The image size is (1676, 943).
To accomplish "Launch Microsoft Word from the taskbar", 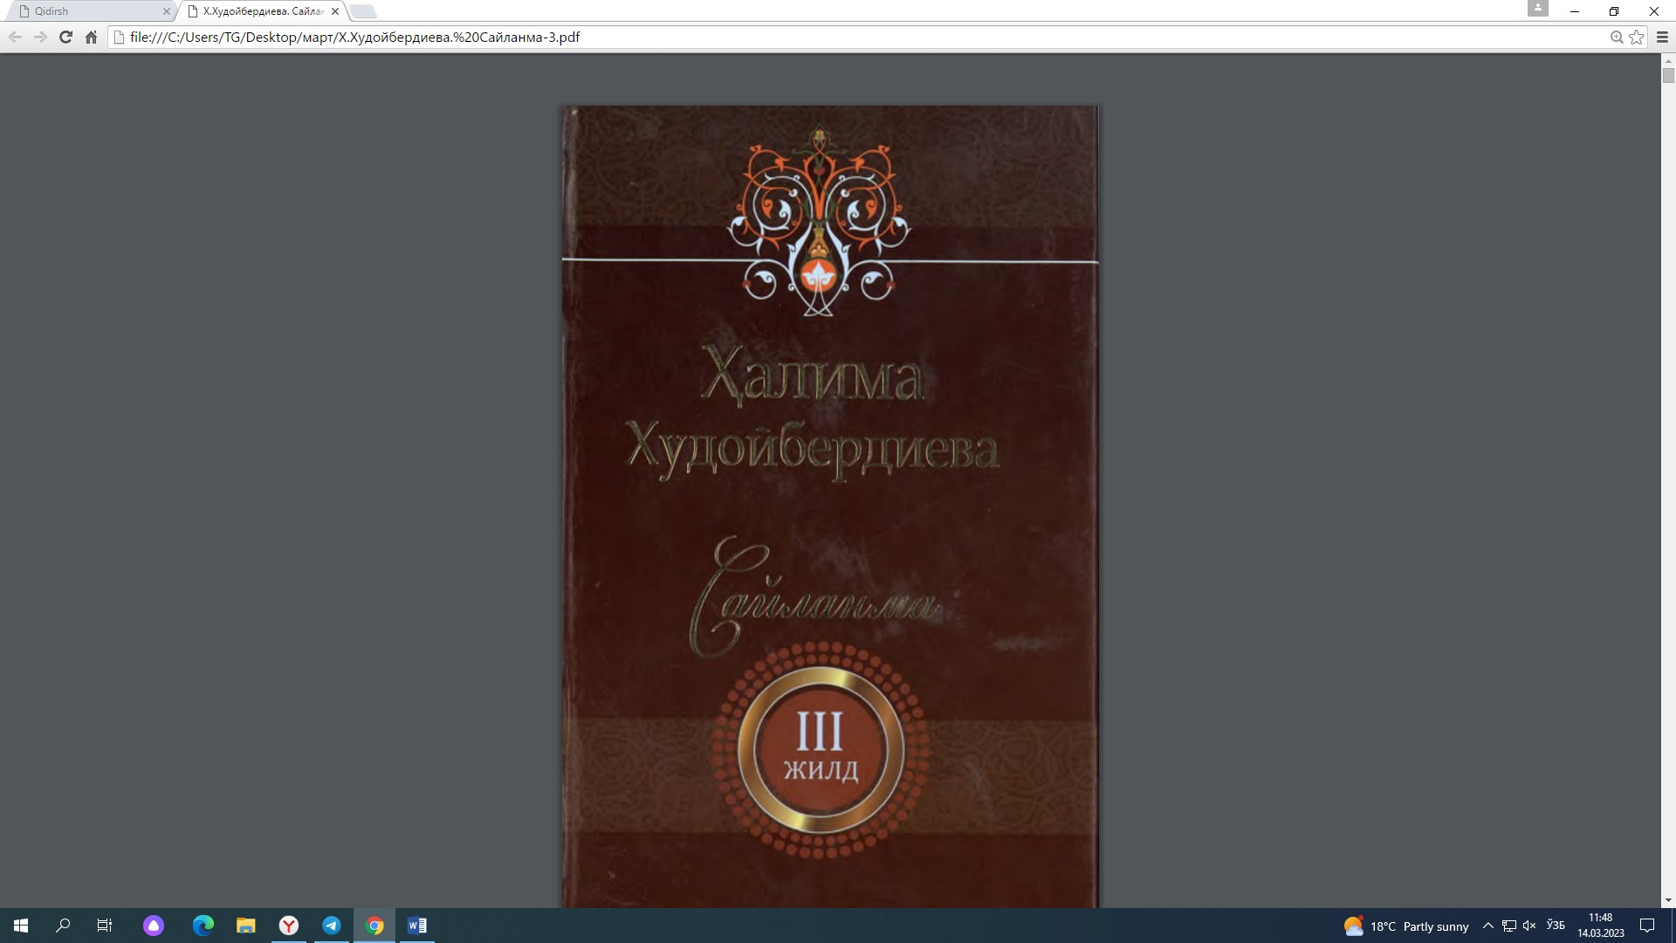I will (417, 926).
